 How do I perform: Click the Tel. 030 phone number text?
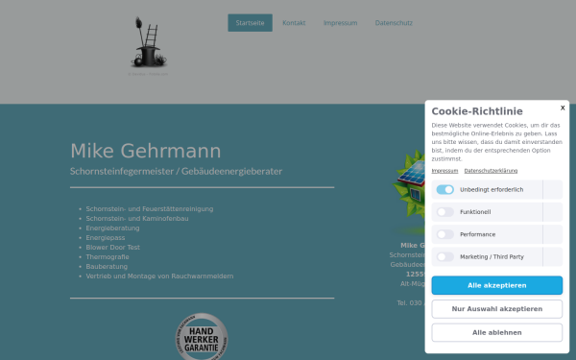coord(411,303)
